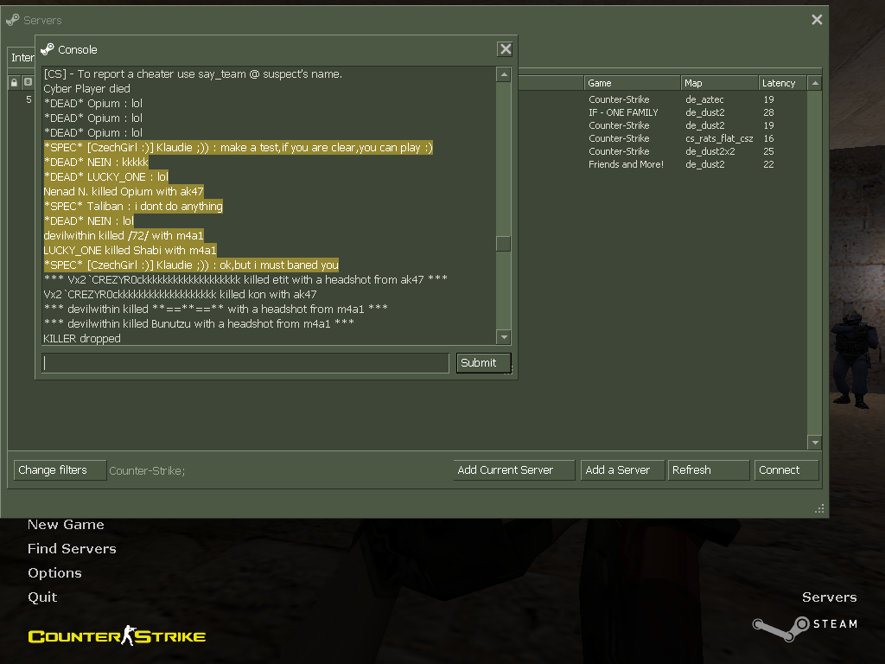Screen dimensions: 885x664
Task: Sort by Latency column header
Action: (x=782, y=83)
